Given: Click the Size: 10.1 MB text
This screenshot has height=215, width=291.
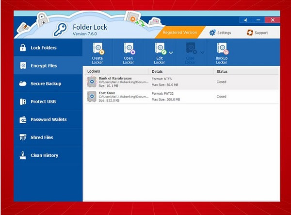Looking at the screenshot, I should [108, 86].
